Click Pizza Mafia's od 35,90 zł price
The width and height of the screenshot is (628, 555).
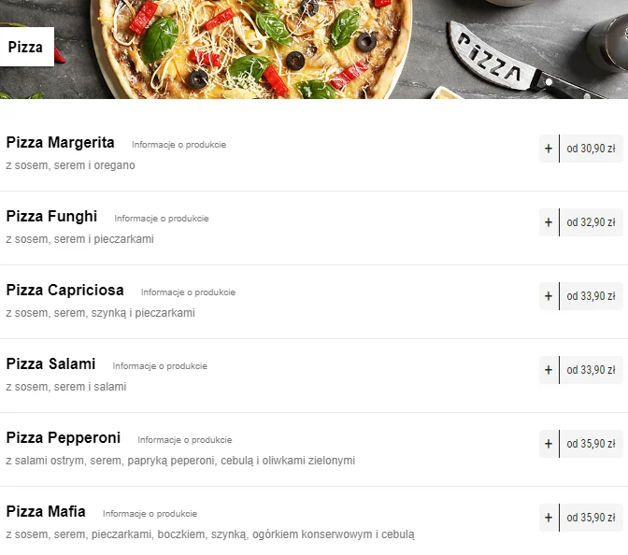click(x=592, y=518)
